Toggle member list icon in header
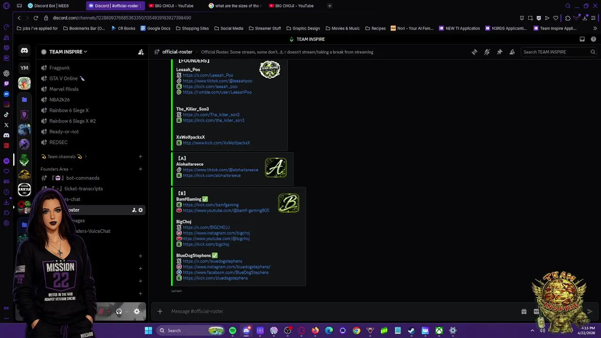The image size is (601, 338). (512, 52)
